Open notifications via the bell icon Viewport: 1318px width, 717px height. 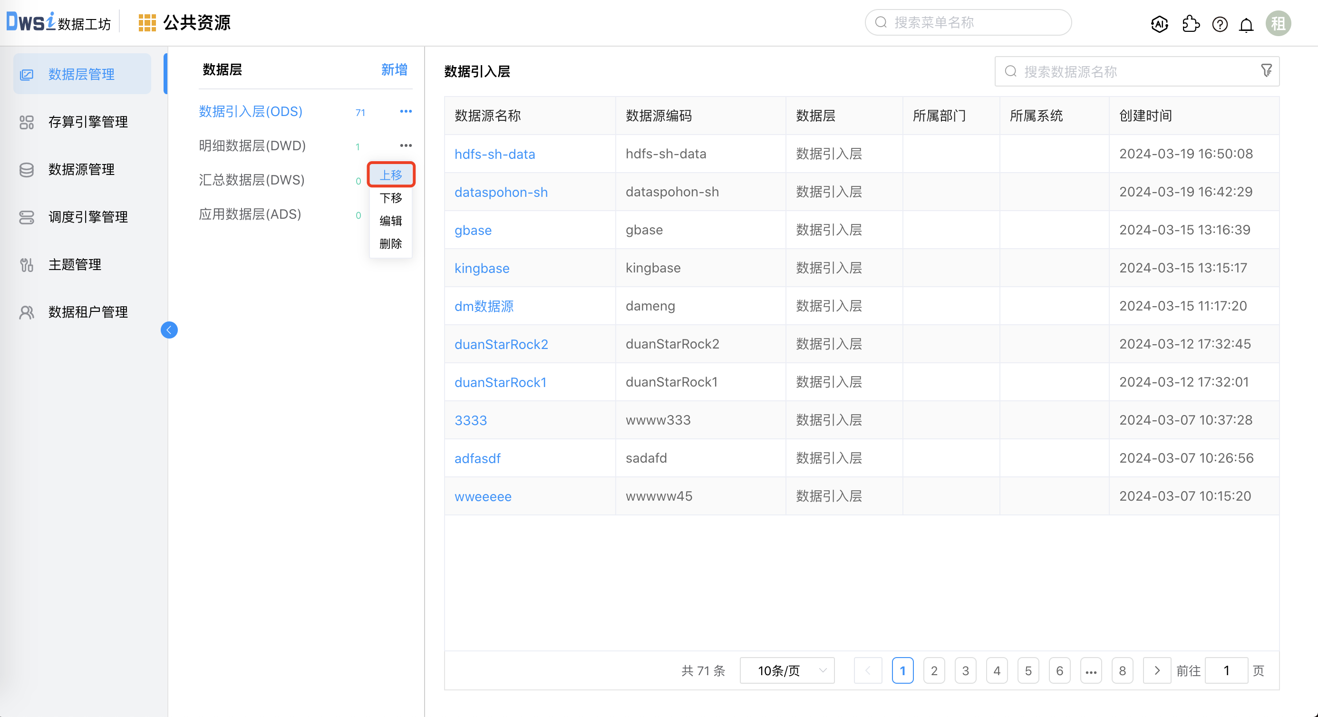click(1246, 24)
